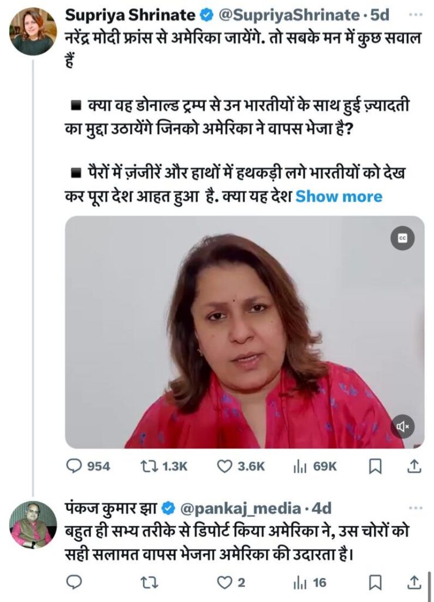434x602 pixels.
Task: Share Supriya Shrinate's tweet
Action: coord(414,466)
